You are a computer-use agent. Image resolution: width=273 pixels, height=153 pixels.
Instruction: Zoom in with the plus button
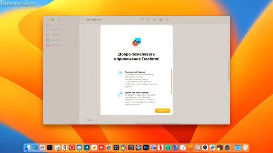(x=97, y=120)
